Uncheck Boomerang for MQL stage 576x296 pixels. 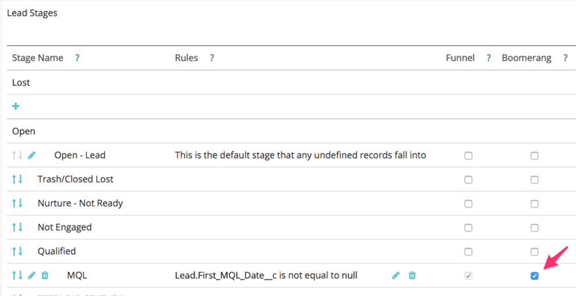click(535, 276)
